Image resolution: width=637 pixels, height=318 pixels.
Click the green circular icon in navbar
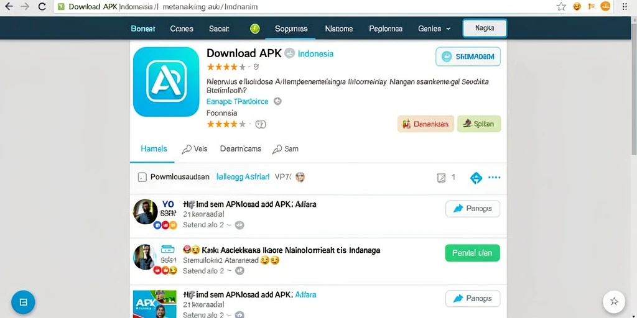pos(254,29)
